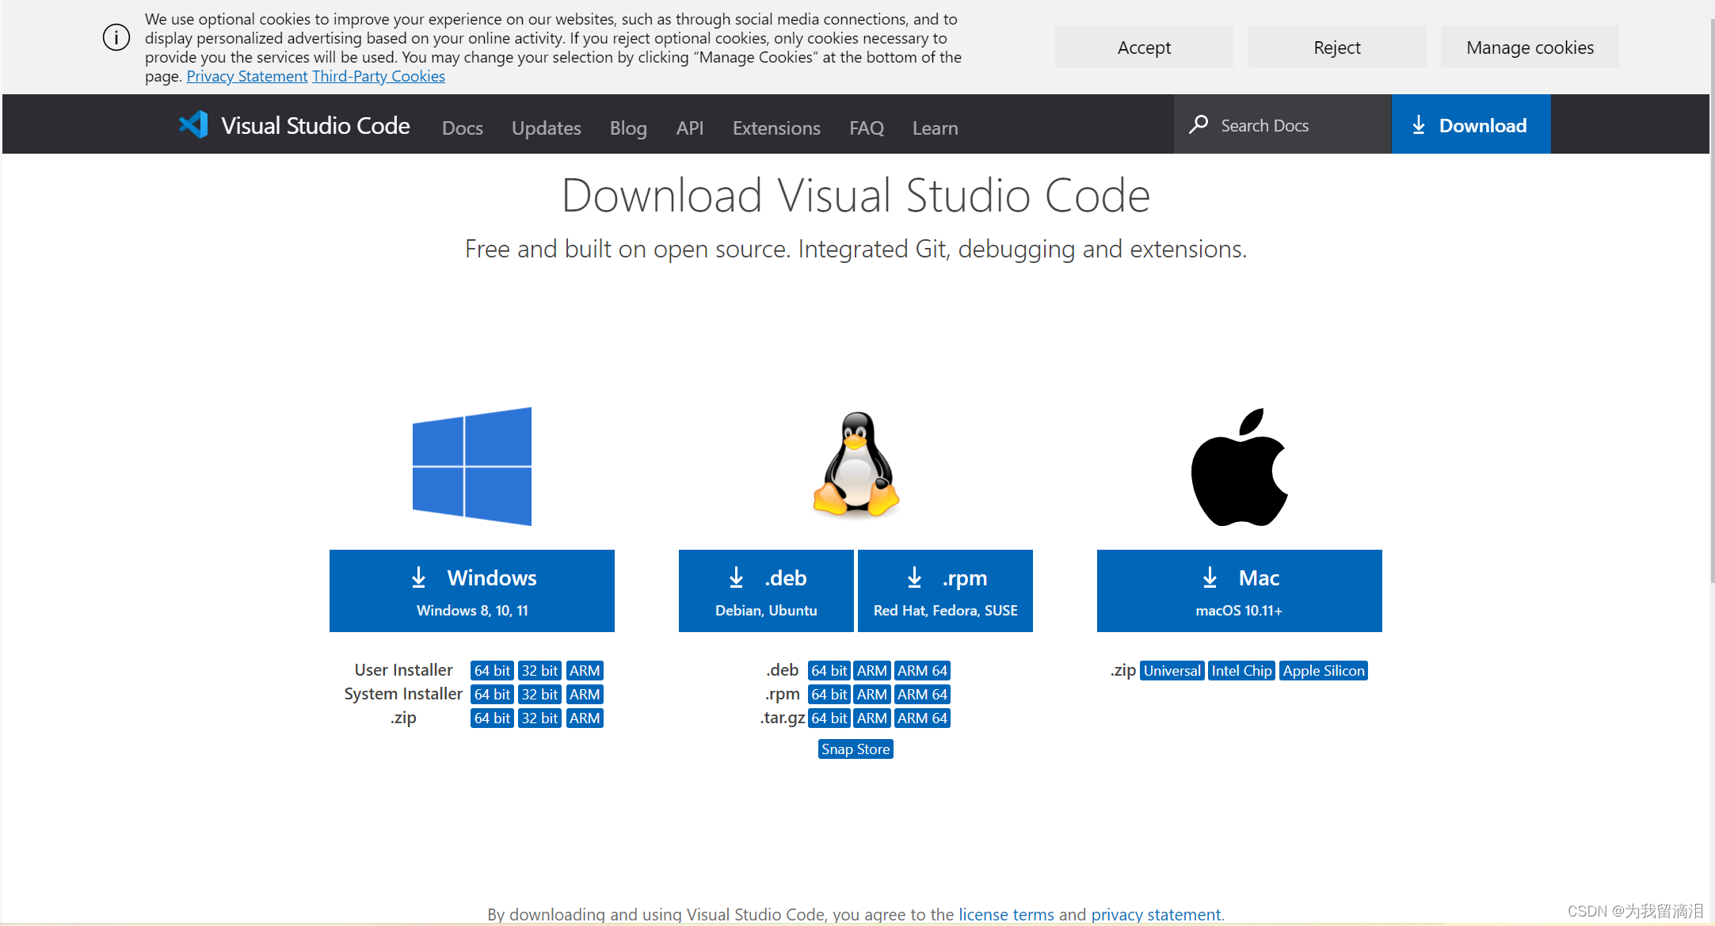Select Windows .zip ARM
The image size is (1715, 926).
[585, 718]
